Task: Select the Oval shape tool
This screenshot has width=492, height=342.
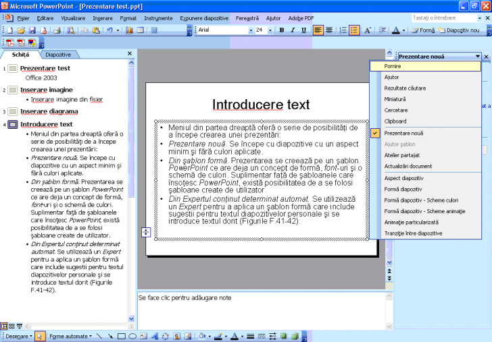Action: click(132, 336)
